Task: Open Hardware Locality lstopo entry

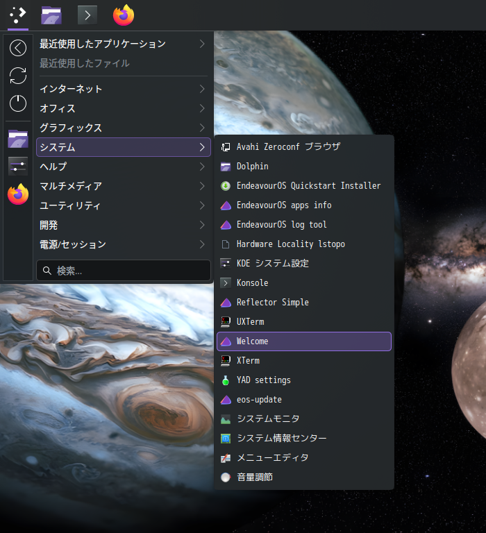Action: coord(304,244)
